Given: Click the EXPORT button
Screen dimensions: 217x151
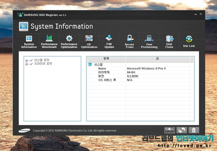Looking at the screenshot, I should pyautogui.click(x=170, y=130).
